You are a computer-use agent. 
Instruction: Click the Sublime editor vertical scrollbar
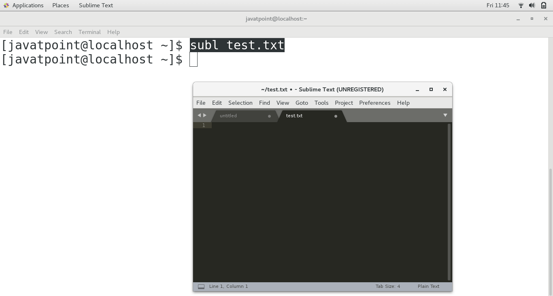(449, 202)
